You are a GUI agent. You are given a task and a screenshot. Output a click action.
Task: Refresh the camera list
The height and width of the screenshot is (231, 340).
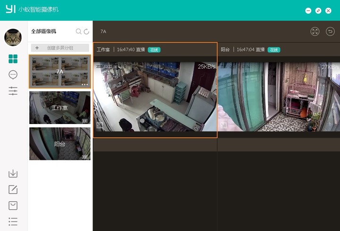coord(86,32)
